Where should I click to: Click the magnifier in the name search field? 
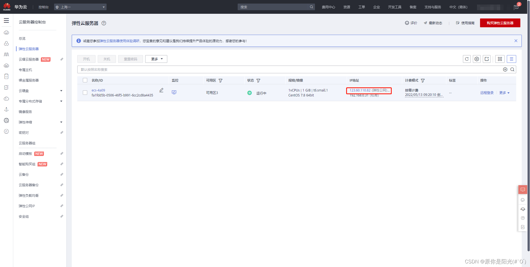point(512,69)
